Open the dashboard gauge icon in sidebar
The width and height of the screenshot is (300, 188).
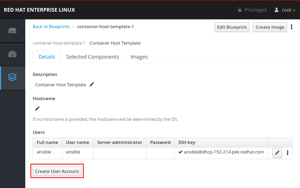[x=12, y=54]
